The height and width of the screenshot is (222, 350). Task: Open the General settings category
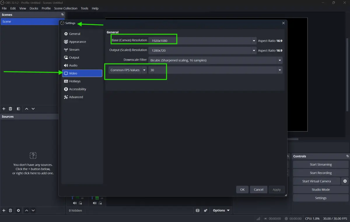point(82,34)
